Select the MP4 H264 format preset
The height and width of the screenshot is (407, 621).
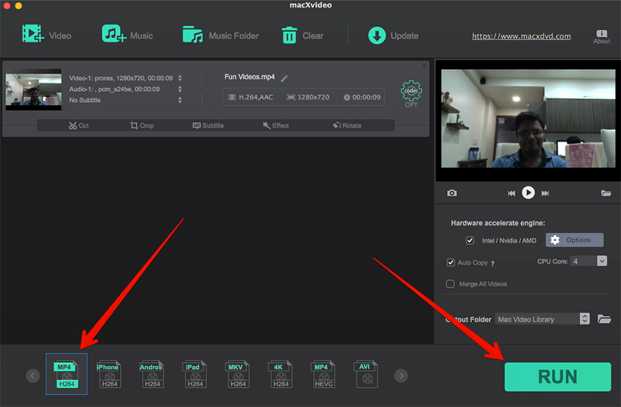point(66,374)
